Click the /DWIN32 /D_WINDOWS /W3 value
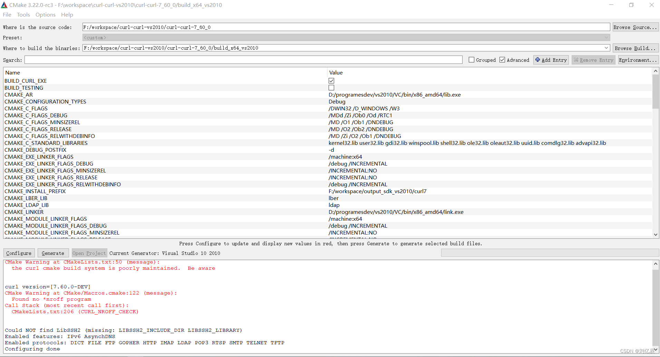 coord(364,108)
